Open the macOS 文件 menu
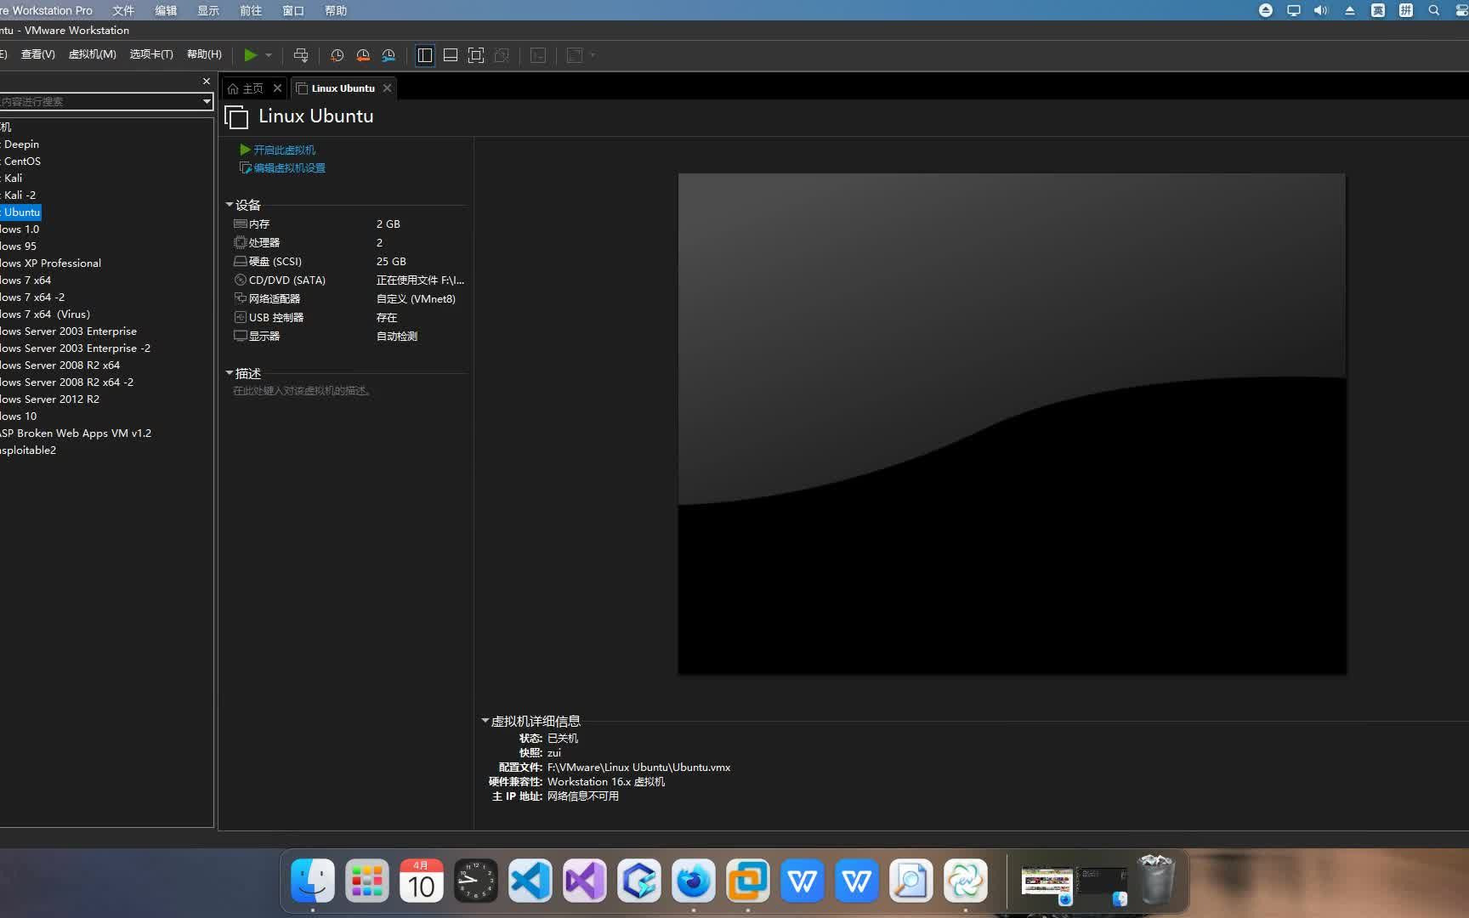Viewport: 1469px width, 918px height. [123, 10]
